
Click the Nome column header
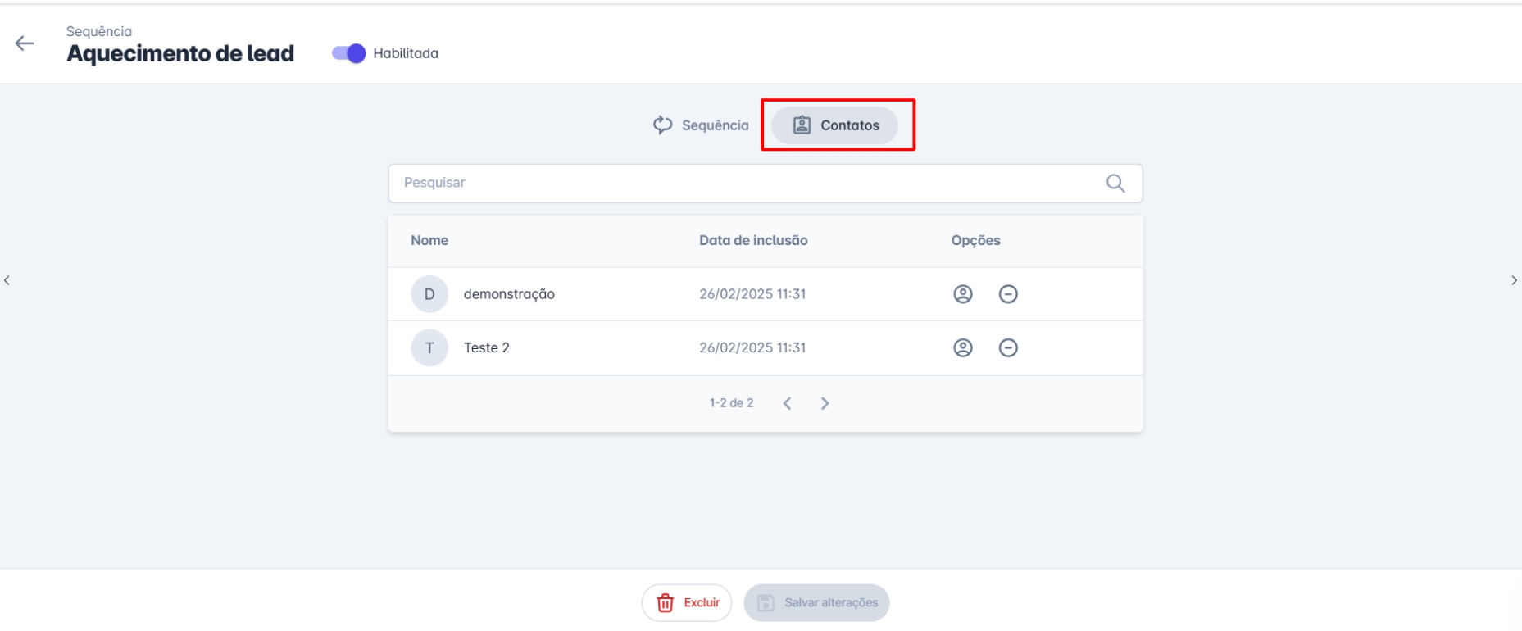(x=429, y=241)
